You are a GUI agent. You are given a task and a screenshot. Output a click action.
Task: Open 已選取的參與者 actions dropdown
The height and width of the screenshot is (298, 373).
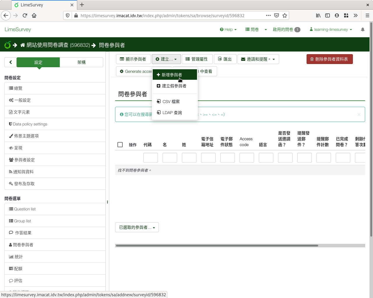[137, 227]
